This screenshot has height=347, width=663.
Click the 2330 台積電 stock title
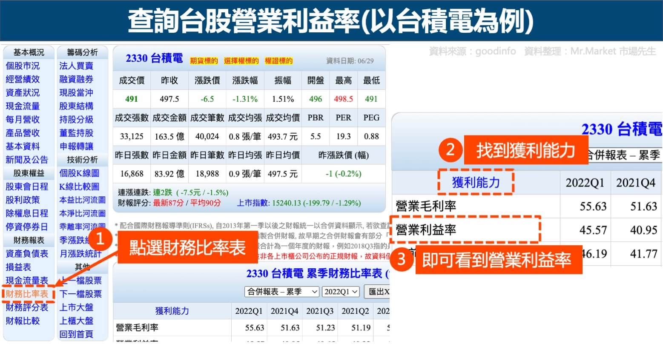point(154,58)
